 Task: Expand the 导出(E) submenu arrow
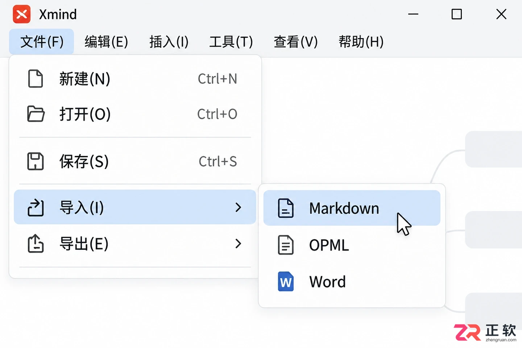tap(238, 243)
